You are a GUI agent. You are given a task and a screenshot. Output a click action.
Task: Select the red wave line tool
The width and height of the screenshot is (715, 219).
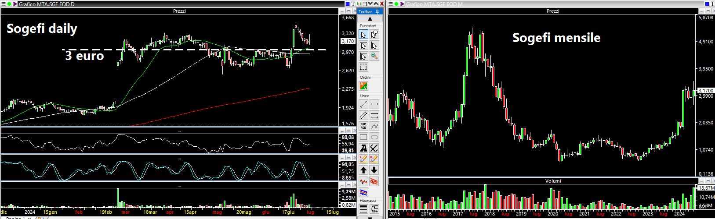pyautogui.click(x=363, y=181)
